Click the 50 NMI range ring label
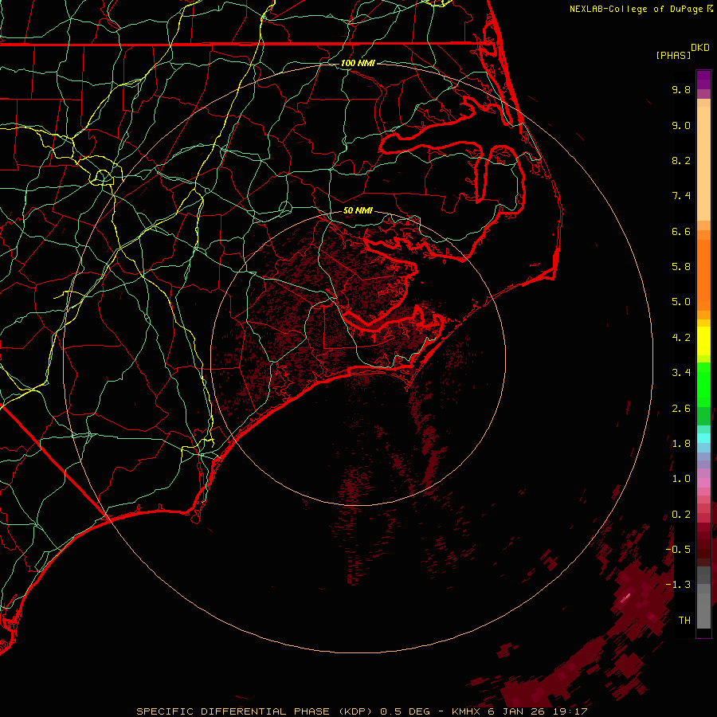The height and width of the screenshot is (717, 717). pos(357,210)
